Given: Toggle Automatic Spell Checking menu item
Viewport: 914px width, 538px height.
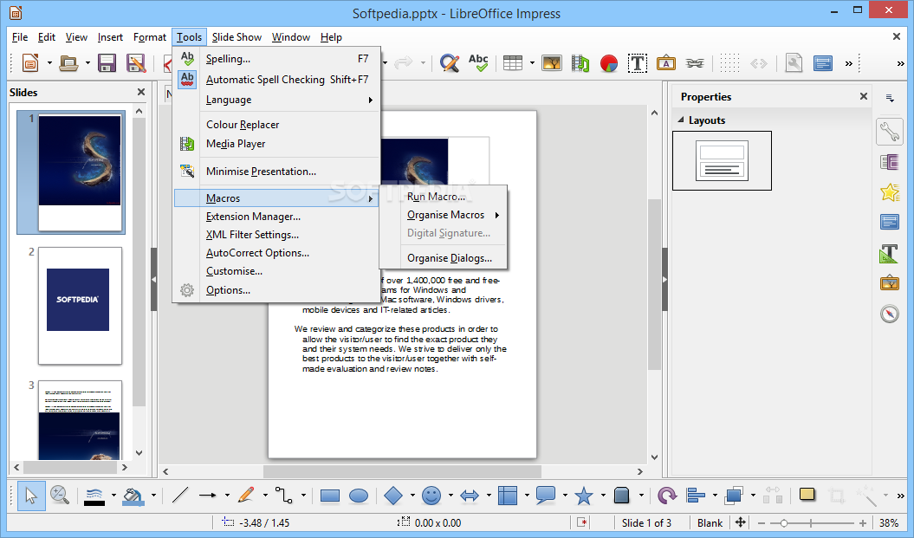Looking at the screenshot, I should click(276, 80).
